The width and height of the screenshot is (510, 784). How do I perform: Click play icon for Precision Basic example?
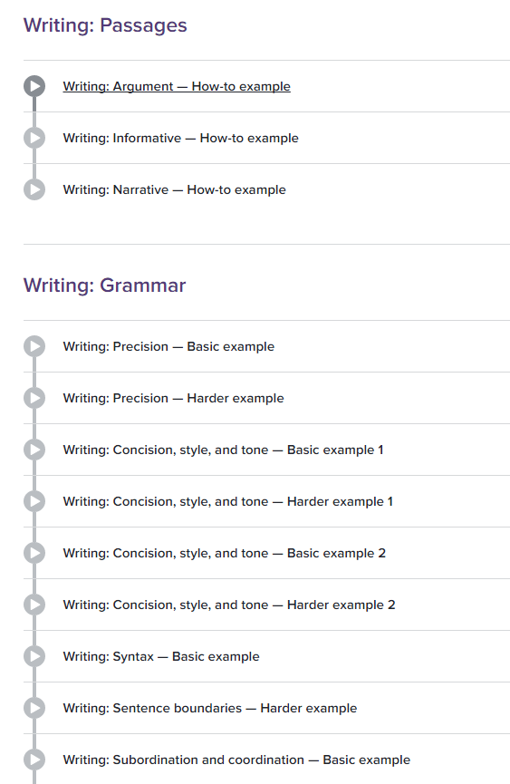[x=34, y=346]
